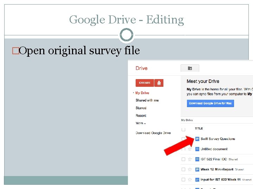Click the Meet your Drive heading
Screen dimensions: 253x189
coord(203,81)
